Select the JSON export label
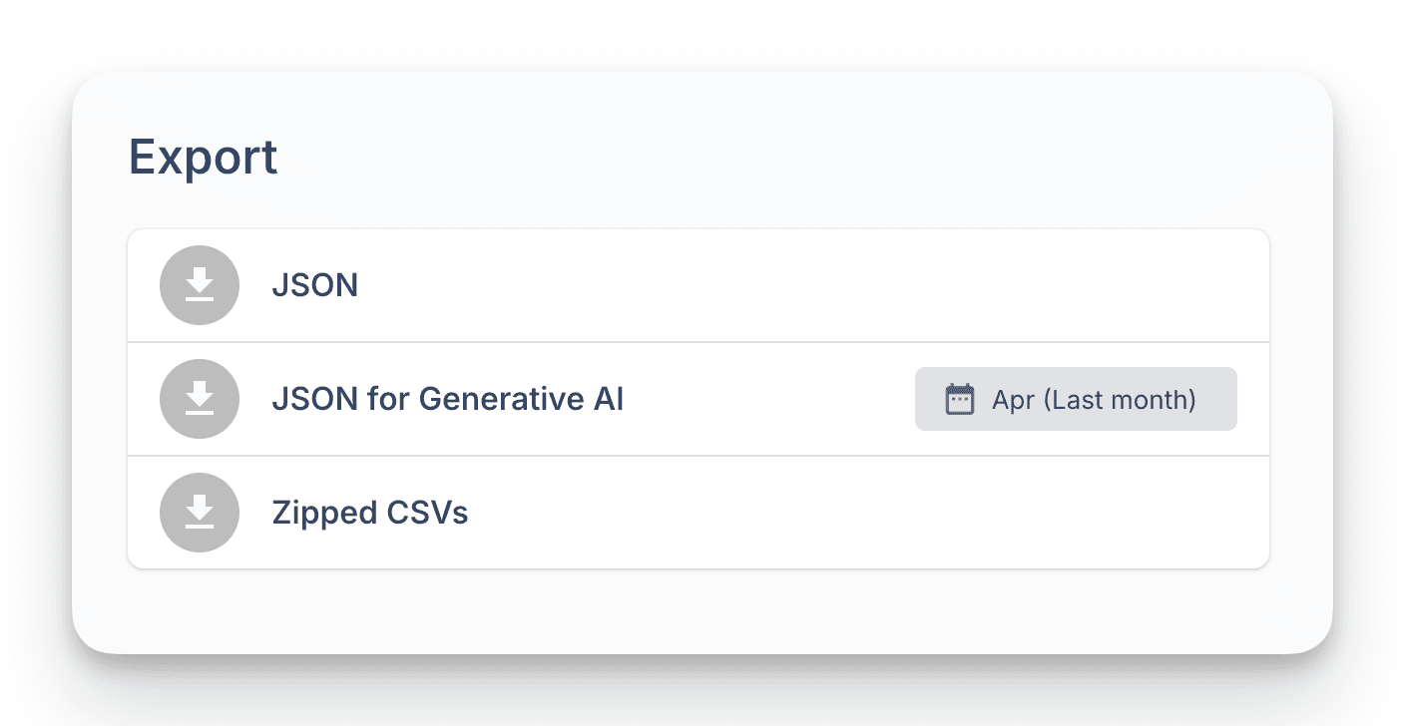Viewport: 1405px width, 726px height. [314, 286]
